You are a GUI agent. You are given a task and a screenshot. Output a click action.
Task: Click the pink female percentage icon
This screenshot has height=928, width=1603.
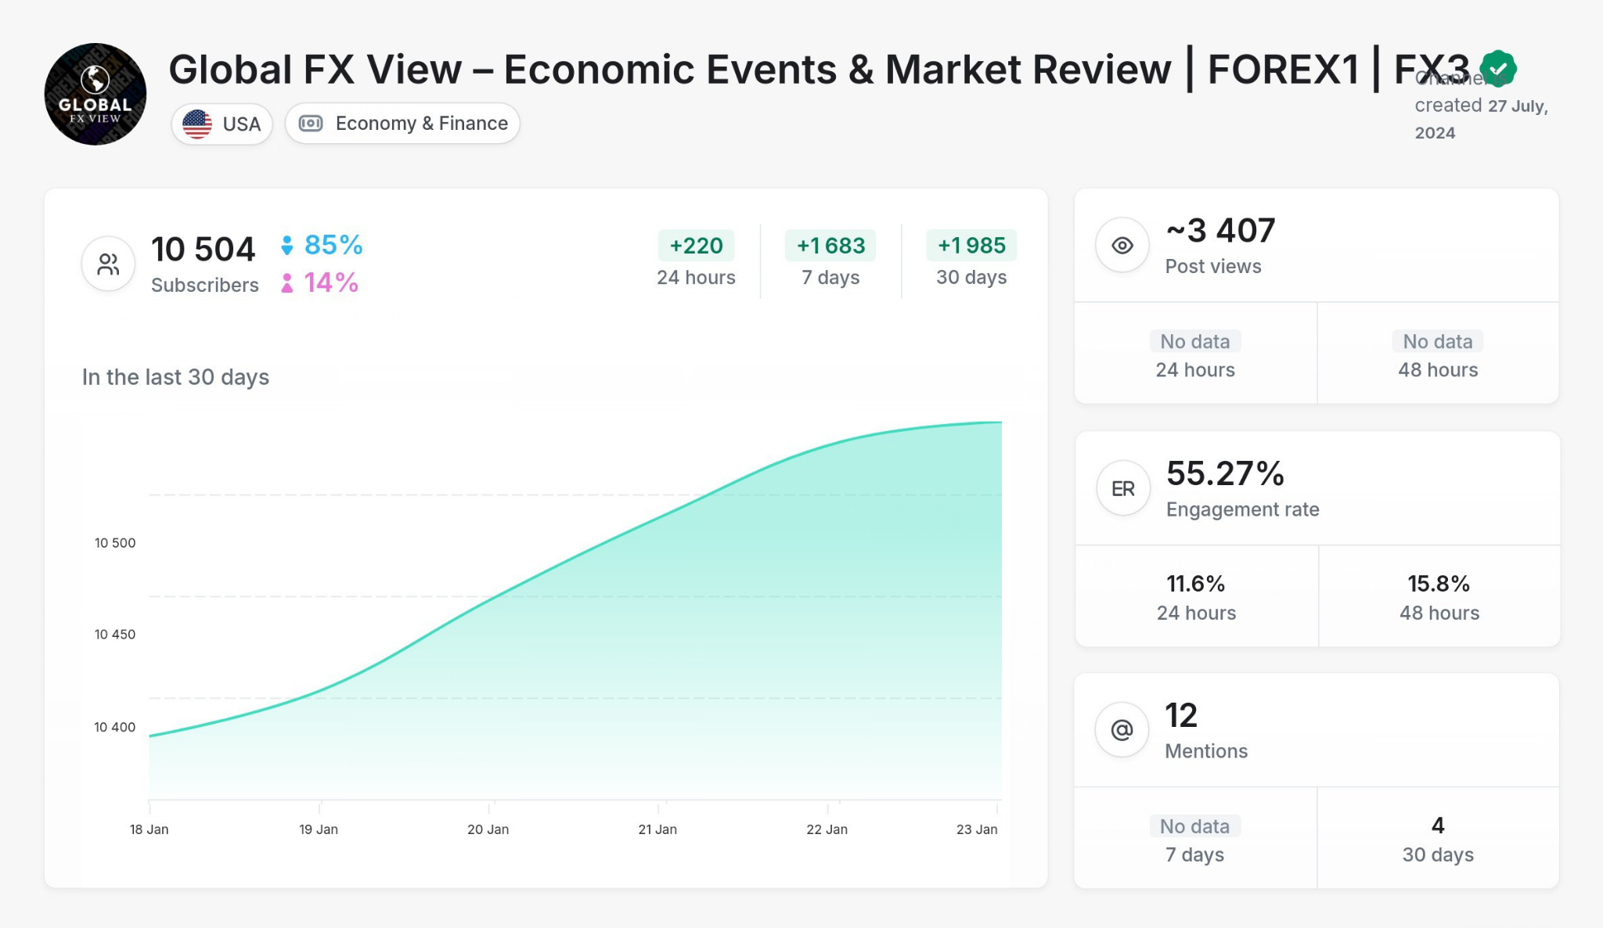pos(287,282)
